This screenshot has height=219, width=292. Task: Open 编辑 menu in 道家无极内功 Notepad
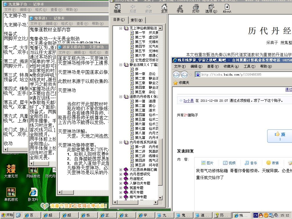tap(80, 52)
